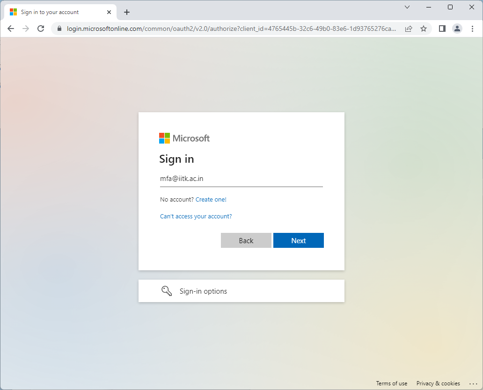
Task: Open tab search chevron in title bar
Action: tap(407, 7)
